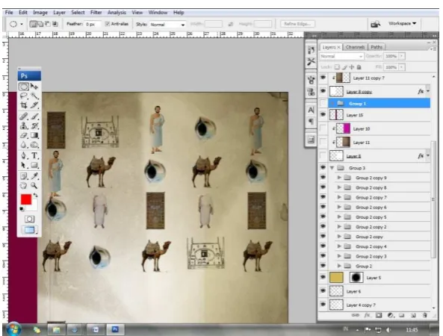Screen dimensions: 443x336
Task: Select the Elliptical Marquee tool in toolbox
Action: click(x=23, y=87)
